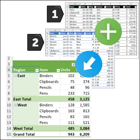The height and width of the screenshot is (140, 140).
Task: Open Colour column filter in black-header table
Action: point(105,7)
